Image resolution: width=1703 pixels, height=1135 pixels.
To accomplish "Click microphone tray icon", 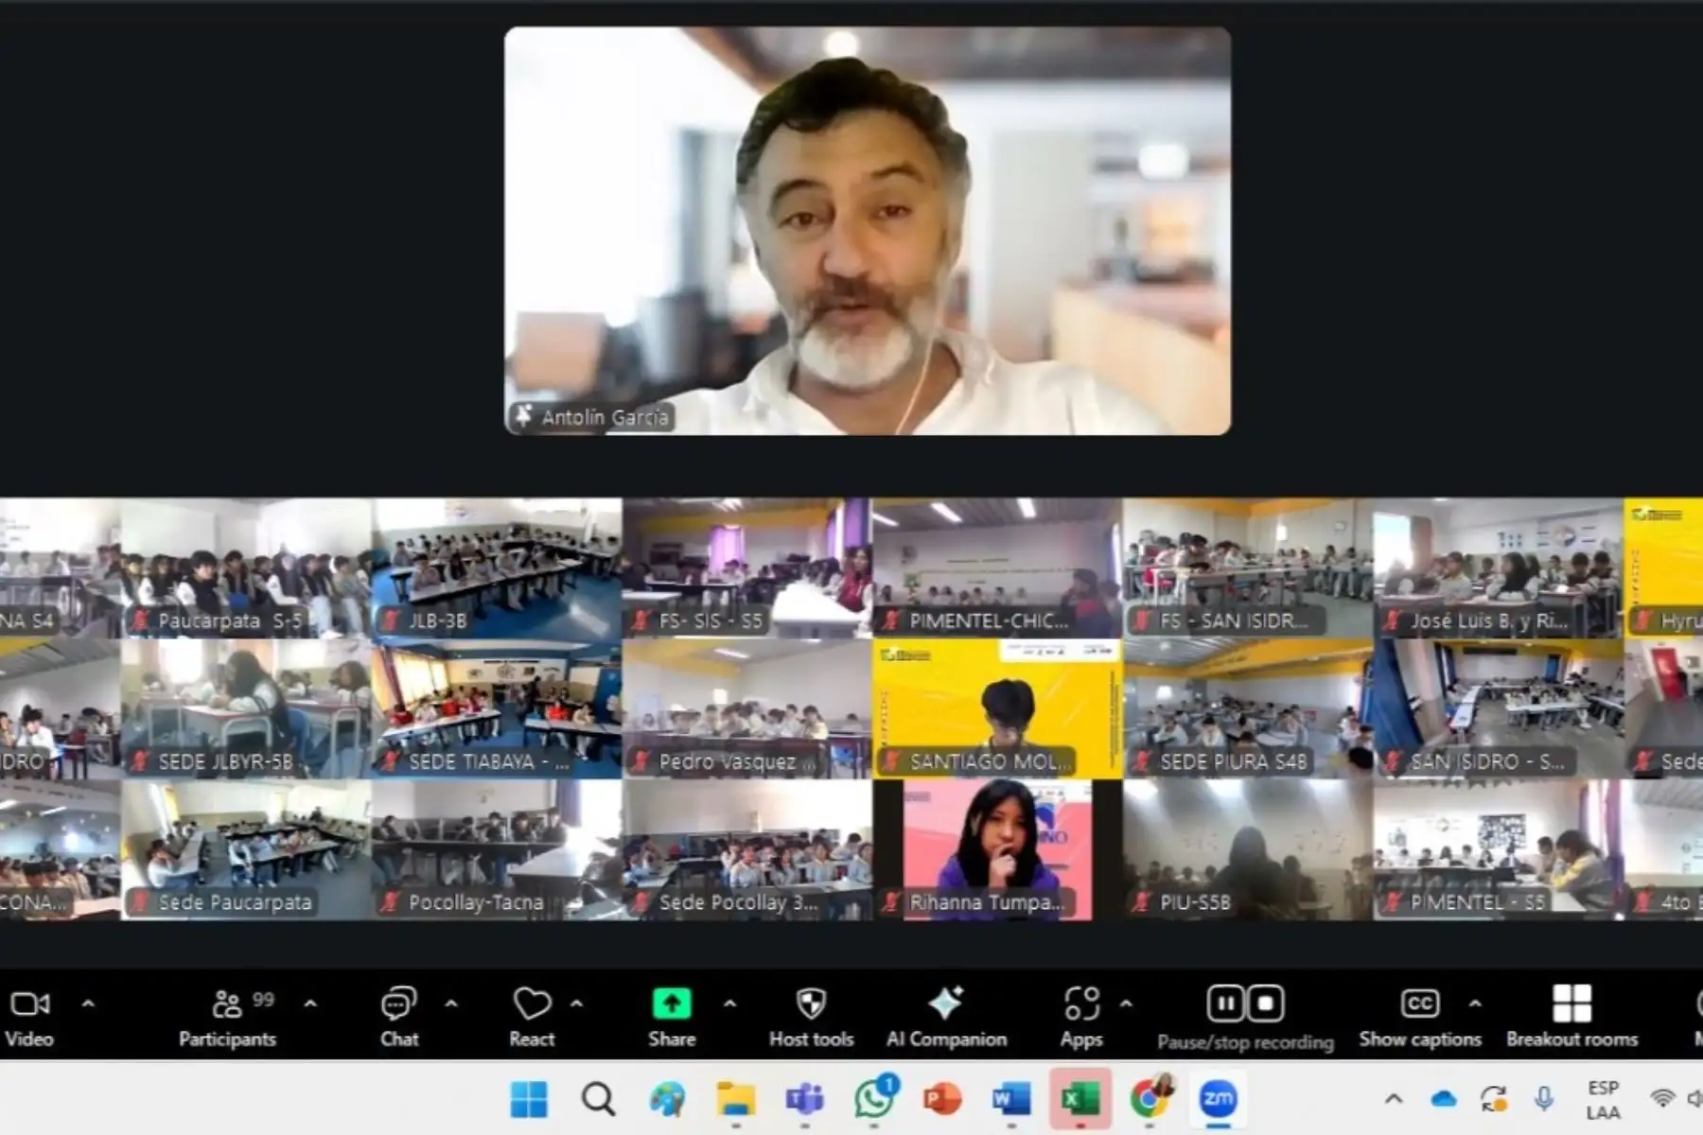I will click(1544, 1099).
